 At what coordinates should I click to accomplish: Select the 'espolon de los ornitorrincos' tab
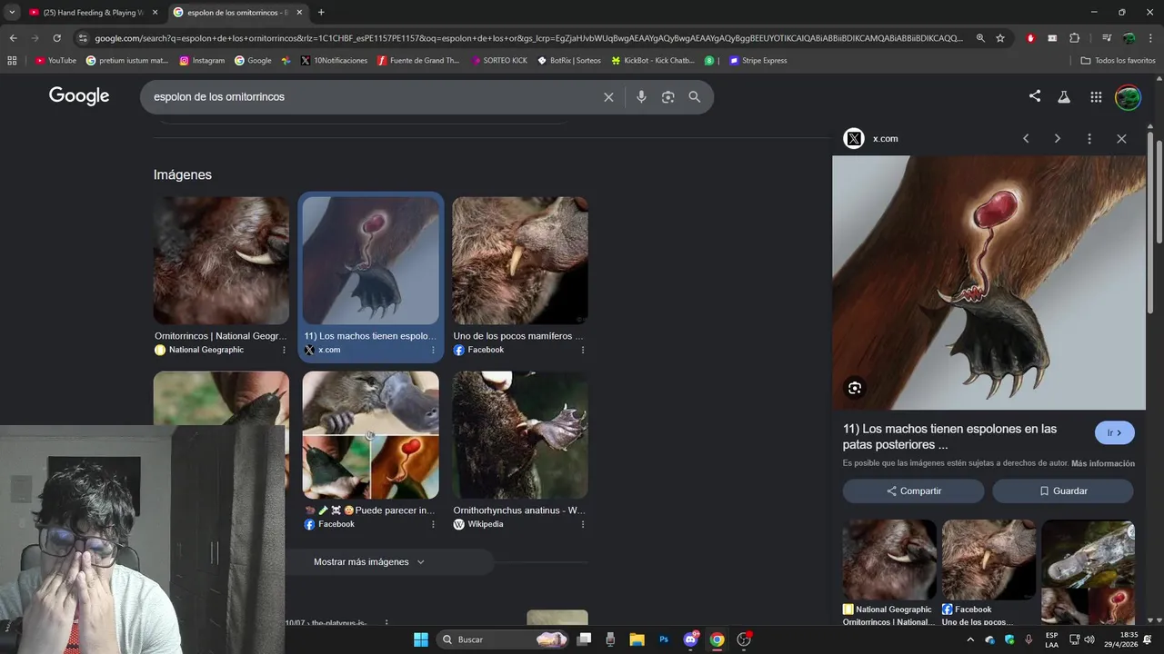[236, 13]
